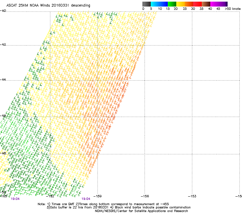Click the brown 35-40 knots legend swatch

pos(206,4)
